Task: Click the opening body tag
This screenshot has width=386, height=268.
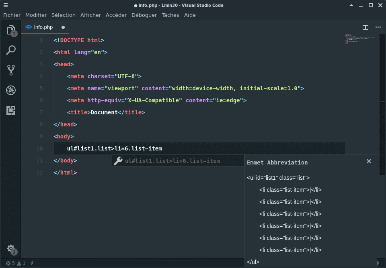Action: click(x=64, y=136)
